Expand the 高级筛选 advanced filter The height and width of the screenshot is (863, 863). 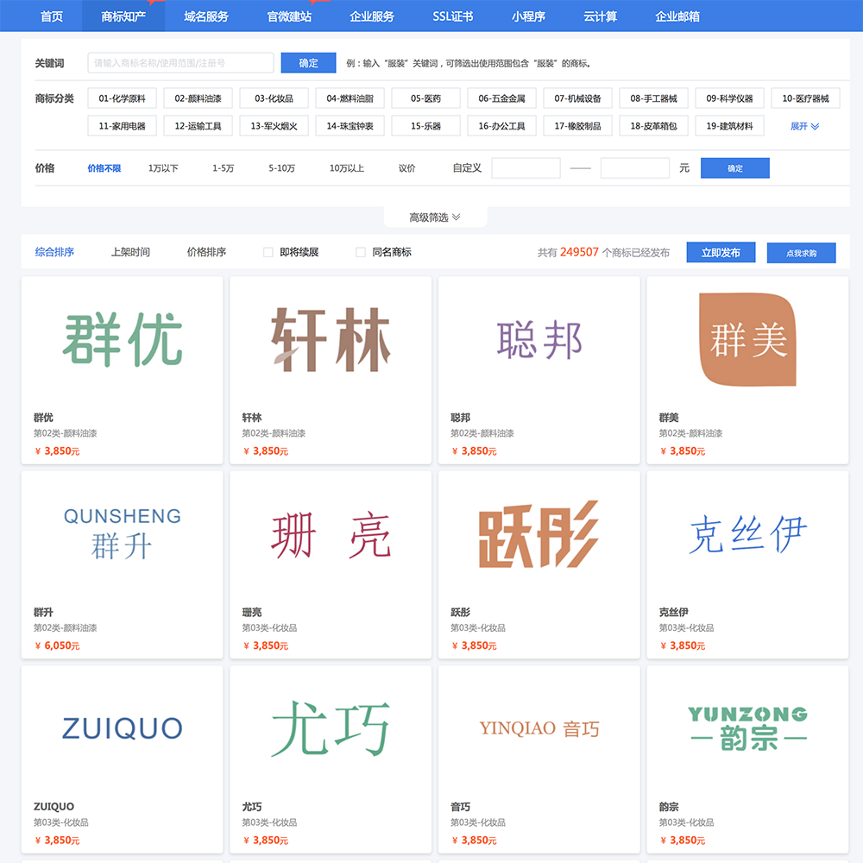(x=435, y=217)
